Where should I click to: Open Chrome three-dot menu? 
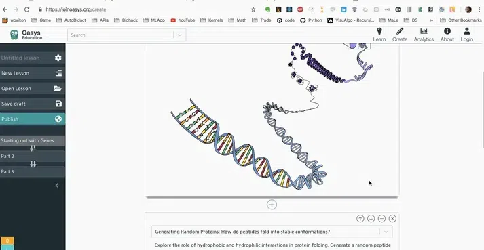click(x=479, y=9)
